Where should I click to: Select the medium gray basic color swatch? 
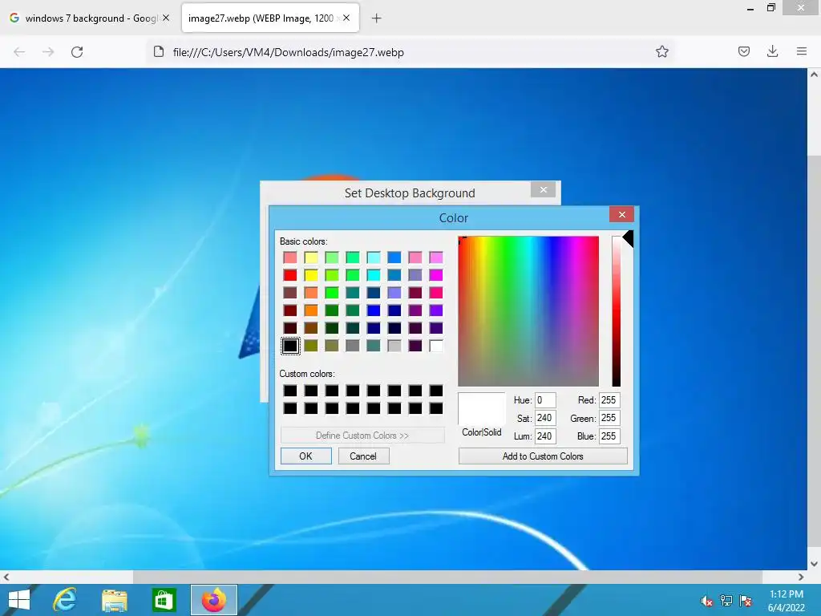pyautogui.click(x=353, y=346)
